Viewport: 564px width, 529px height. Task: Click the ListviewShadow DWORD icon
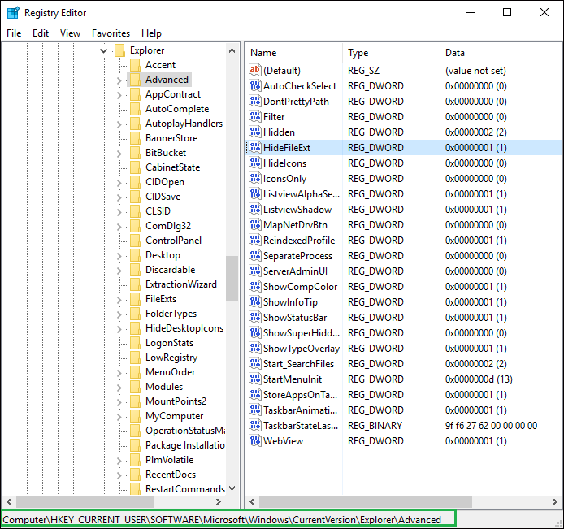[255, 209]
